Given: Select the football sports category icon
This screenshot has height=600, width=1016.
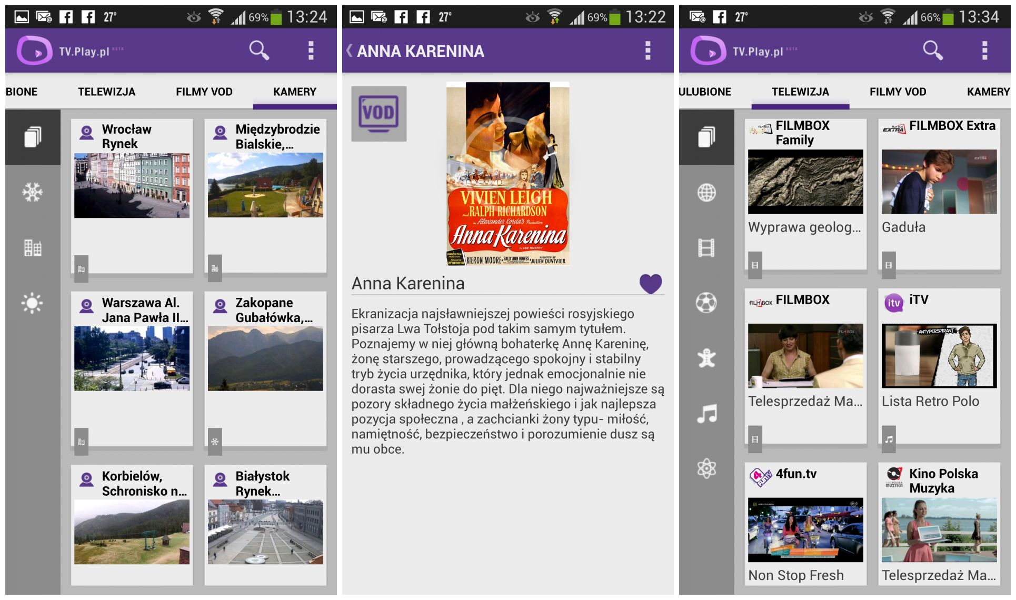Looking at the screenshot, I should tap(706, 303).
